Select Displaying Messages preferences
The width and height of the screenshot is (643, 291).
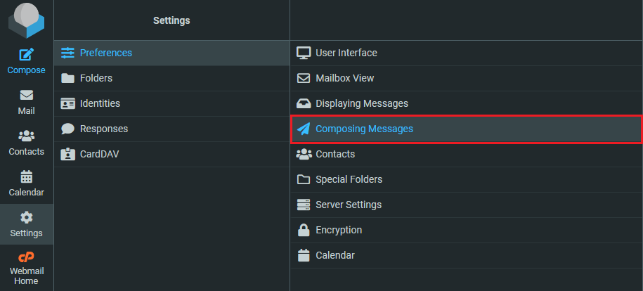point(361,103)
